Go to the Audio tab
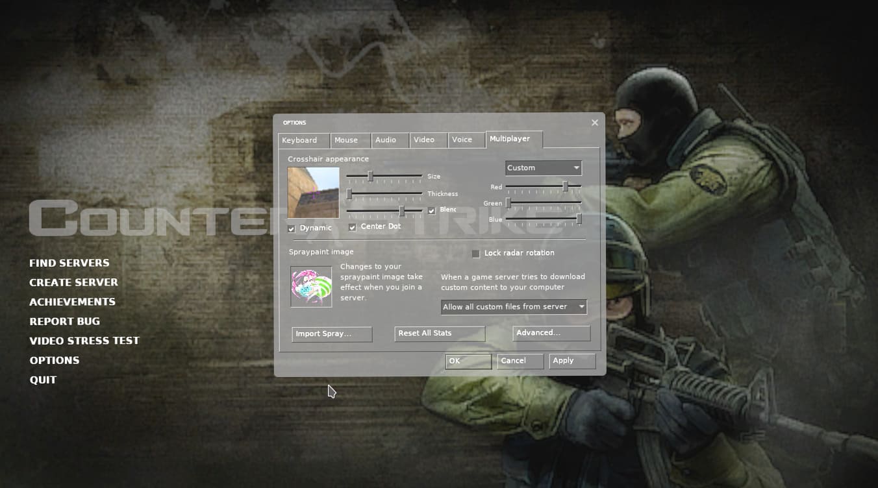 coord(390,140)
